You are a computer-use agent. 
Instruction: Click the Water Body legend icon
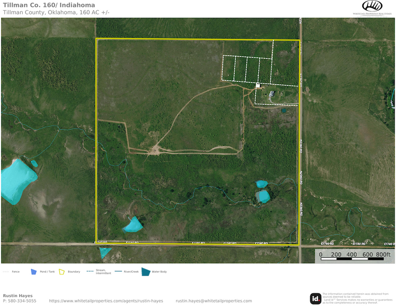point(146,272)
